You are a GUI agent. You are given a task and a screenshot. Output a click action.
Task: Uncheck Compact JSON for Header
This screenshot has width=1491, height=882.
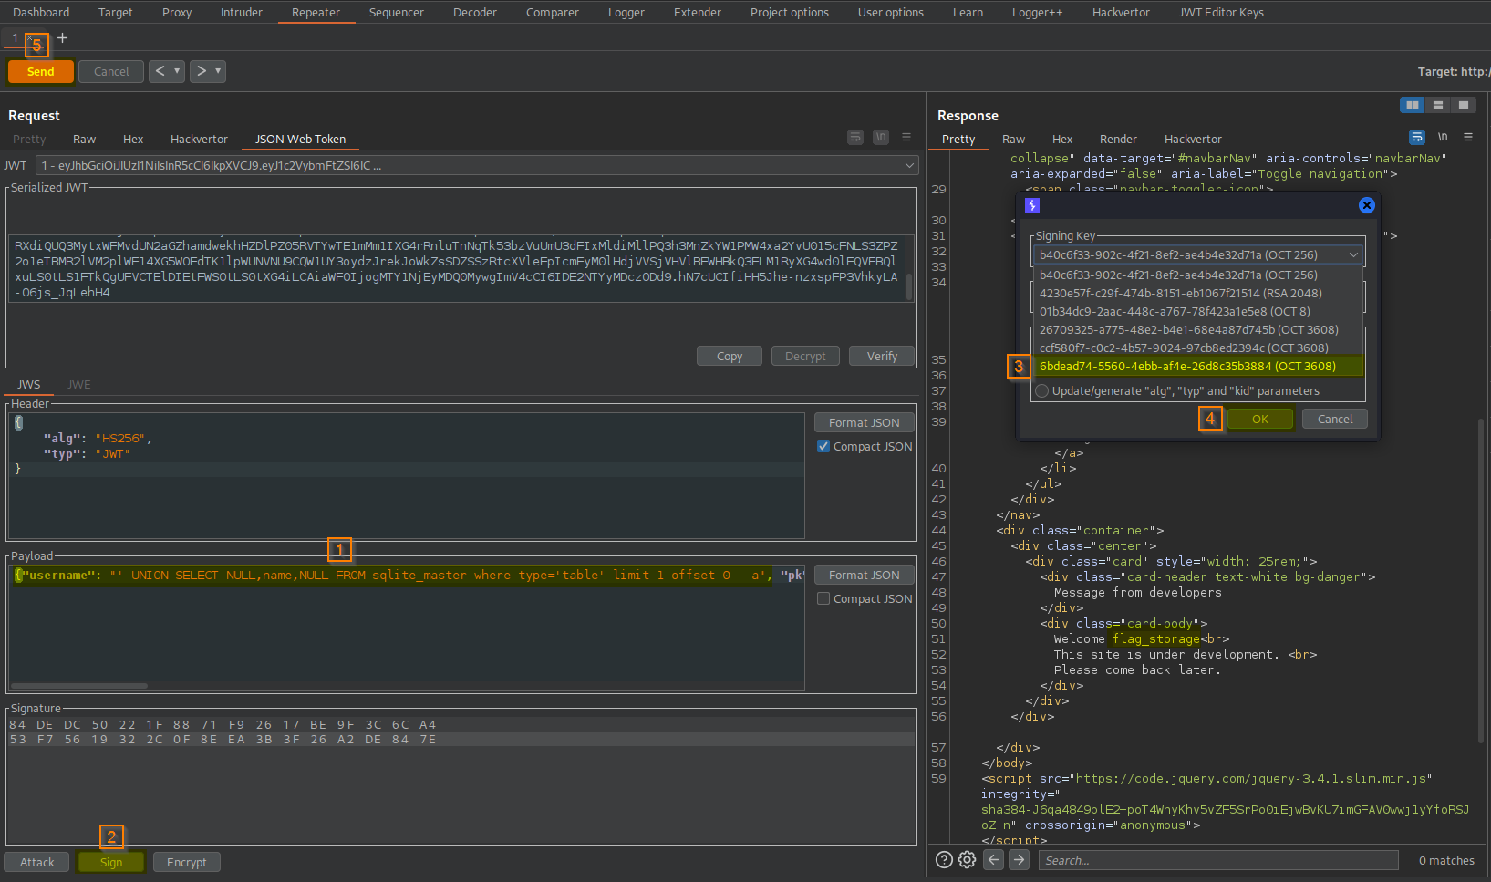(823, 446)
